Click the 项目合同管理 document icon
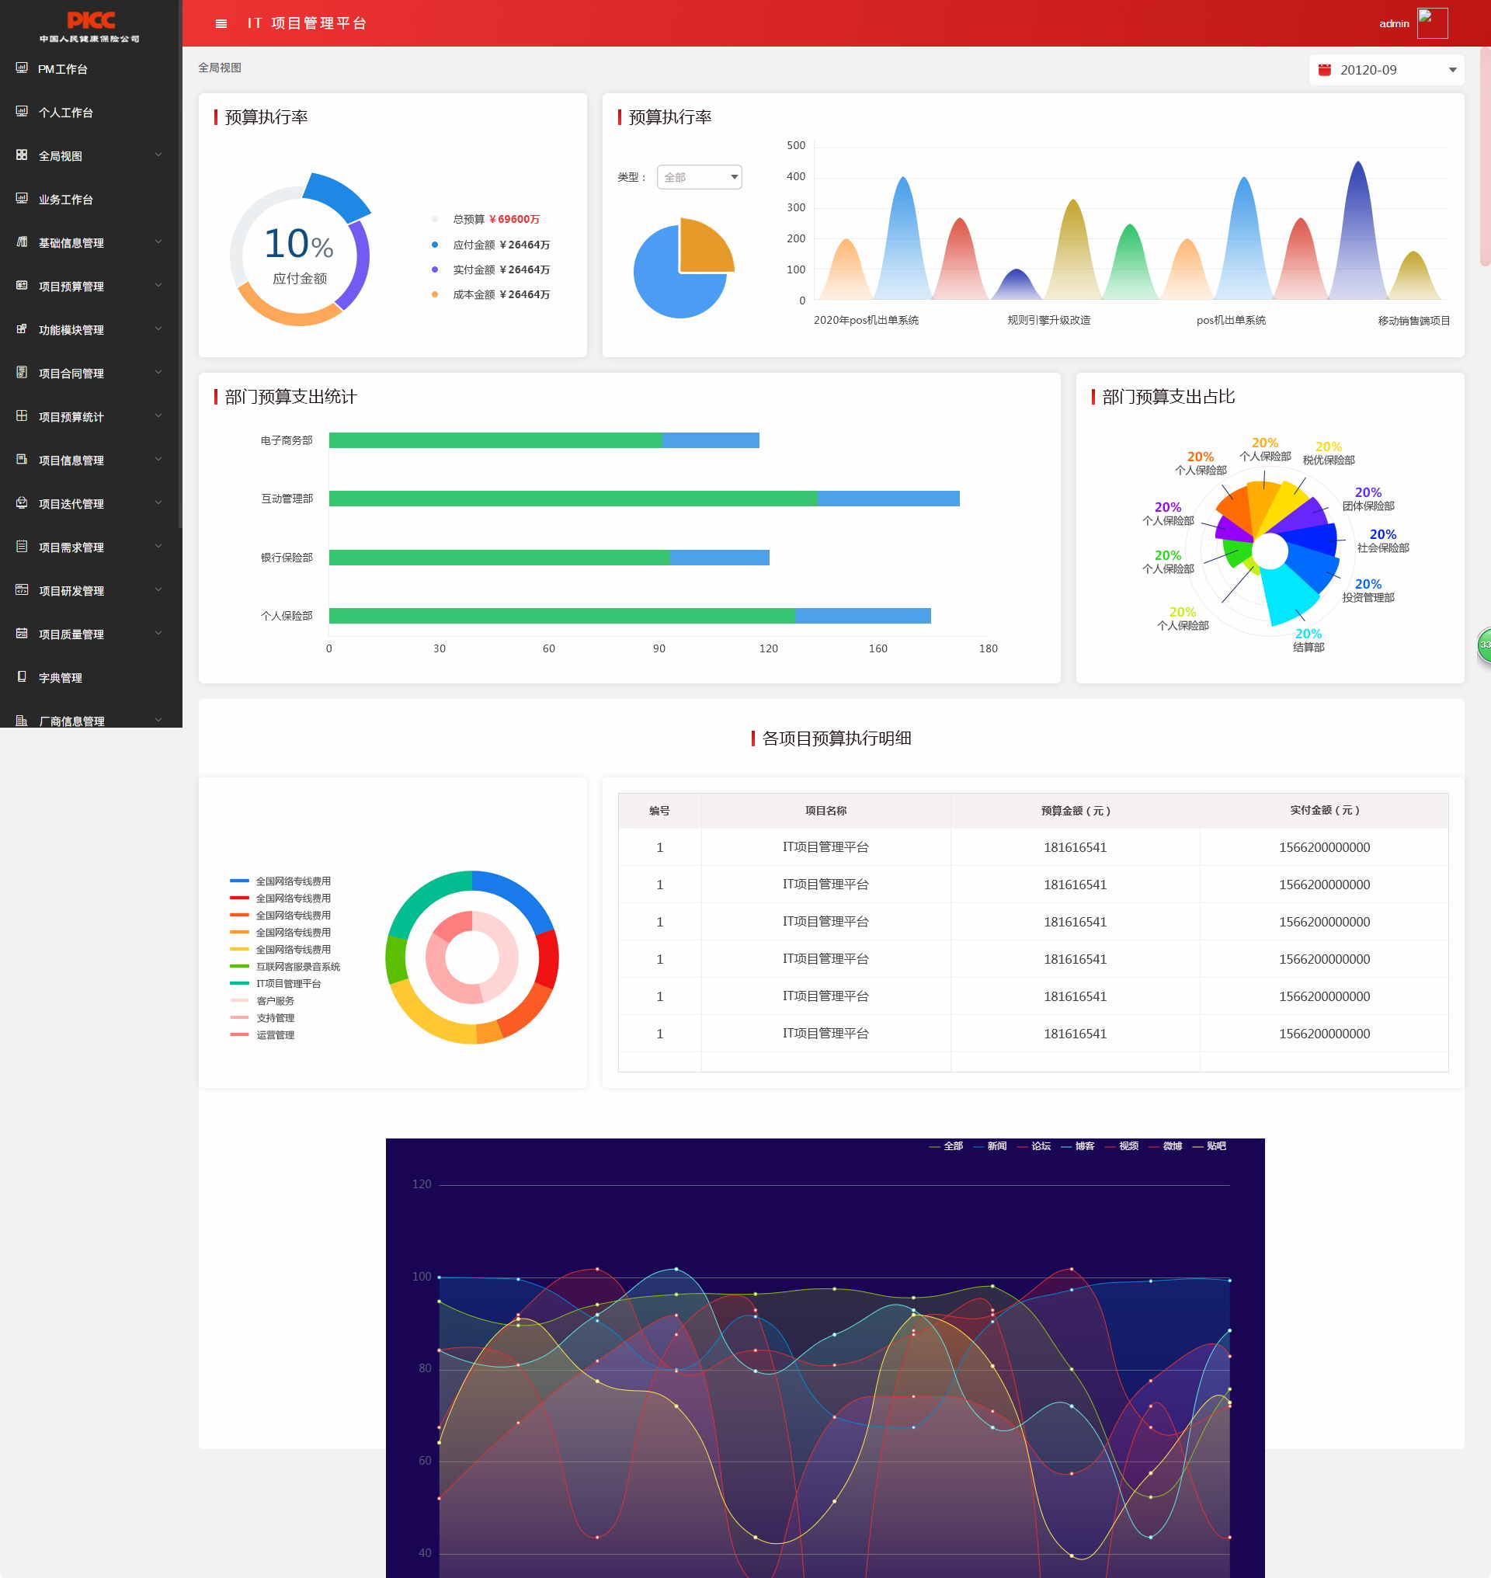Image resolution: width=1491 pixels, height=1578 pixels. click(22, 373)
